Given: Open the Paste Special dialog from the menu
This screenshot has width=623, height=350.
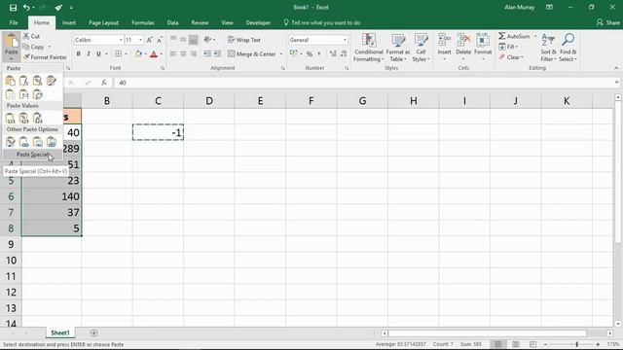Looking at the screenshot, I should (x=32, y=155).
